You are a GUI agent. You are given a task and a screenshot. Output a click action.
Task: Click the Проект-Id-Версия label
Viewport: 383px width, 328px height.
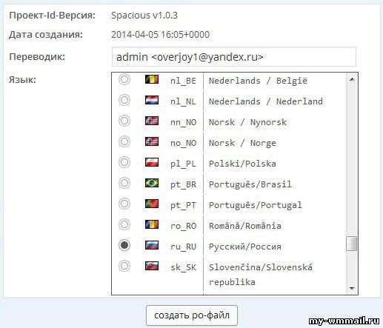[52, 16]
